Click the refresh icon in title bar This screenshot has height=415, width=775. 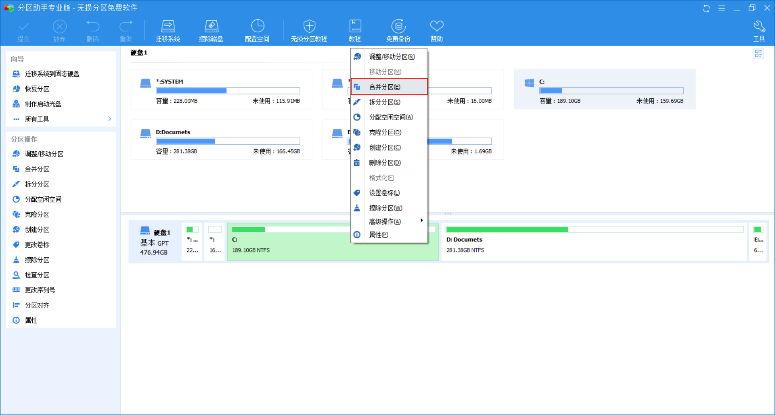pos(706,8)
